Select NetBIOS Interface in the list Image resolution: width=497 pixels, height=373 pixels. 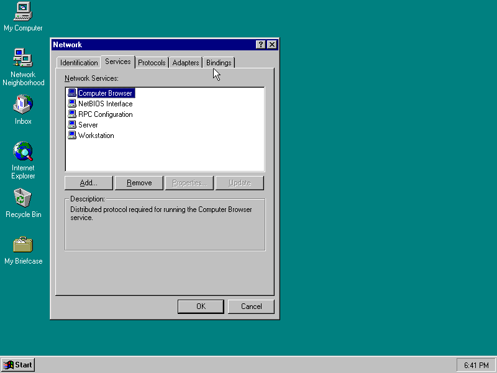click(106, 104)
